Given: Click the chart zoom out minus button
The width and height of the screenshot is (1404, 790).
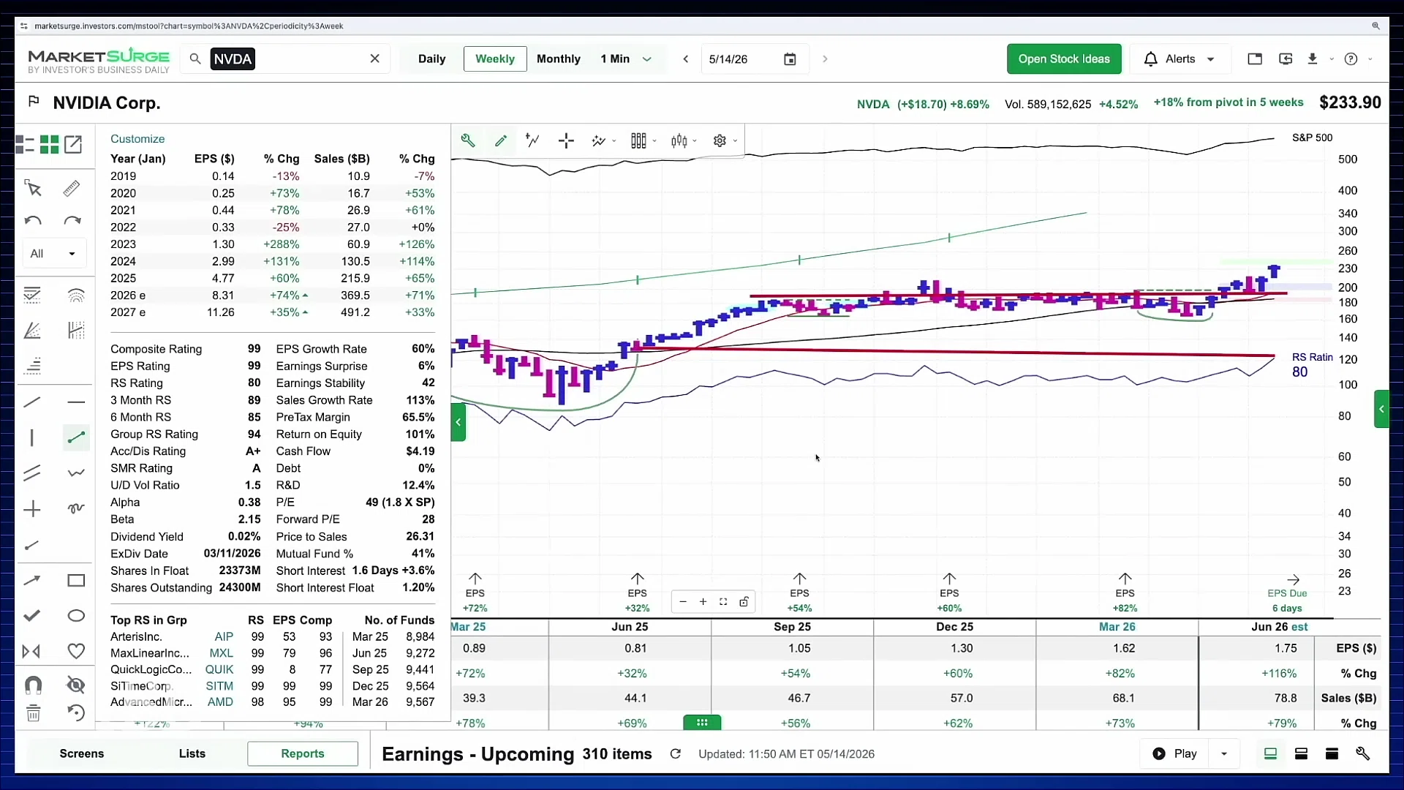Looking at the screenshot, I should tap(683, 601).
